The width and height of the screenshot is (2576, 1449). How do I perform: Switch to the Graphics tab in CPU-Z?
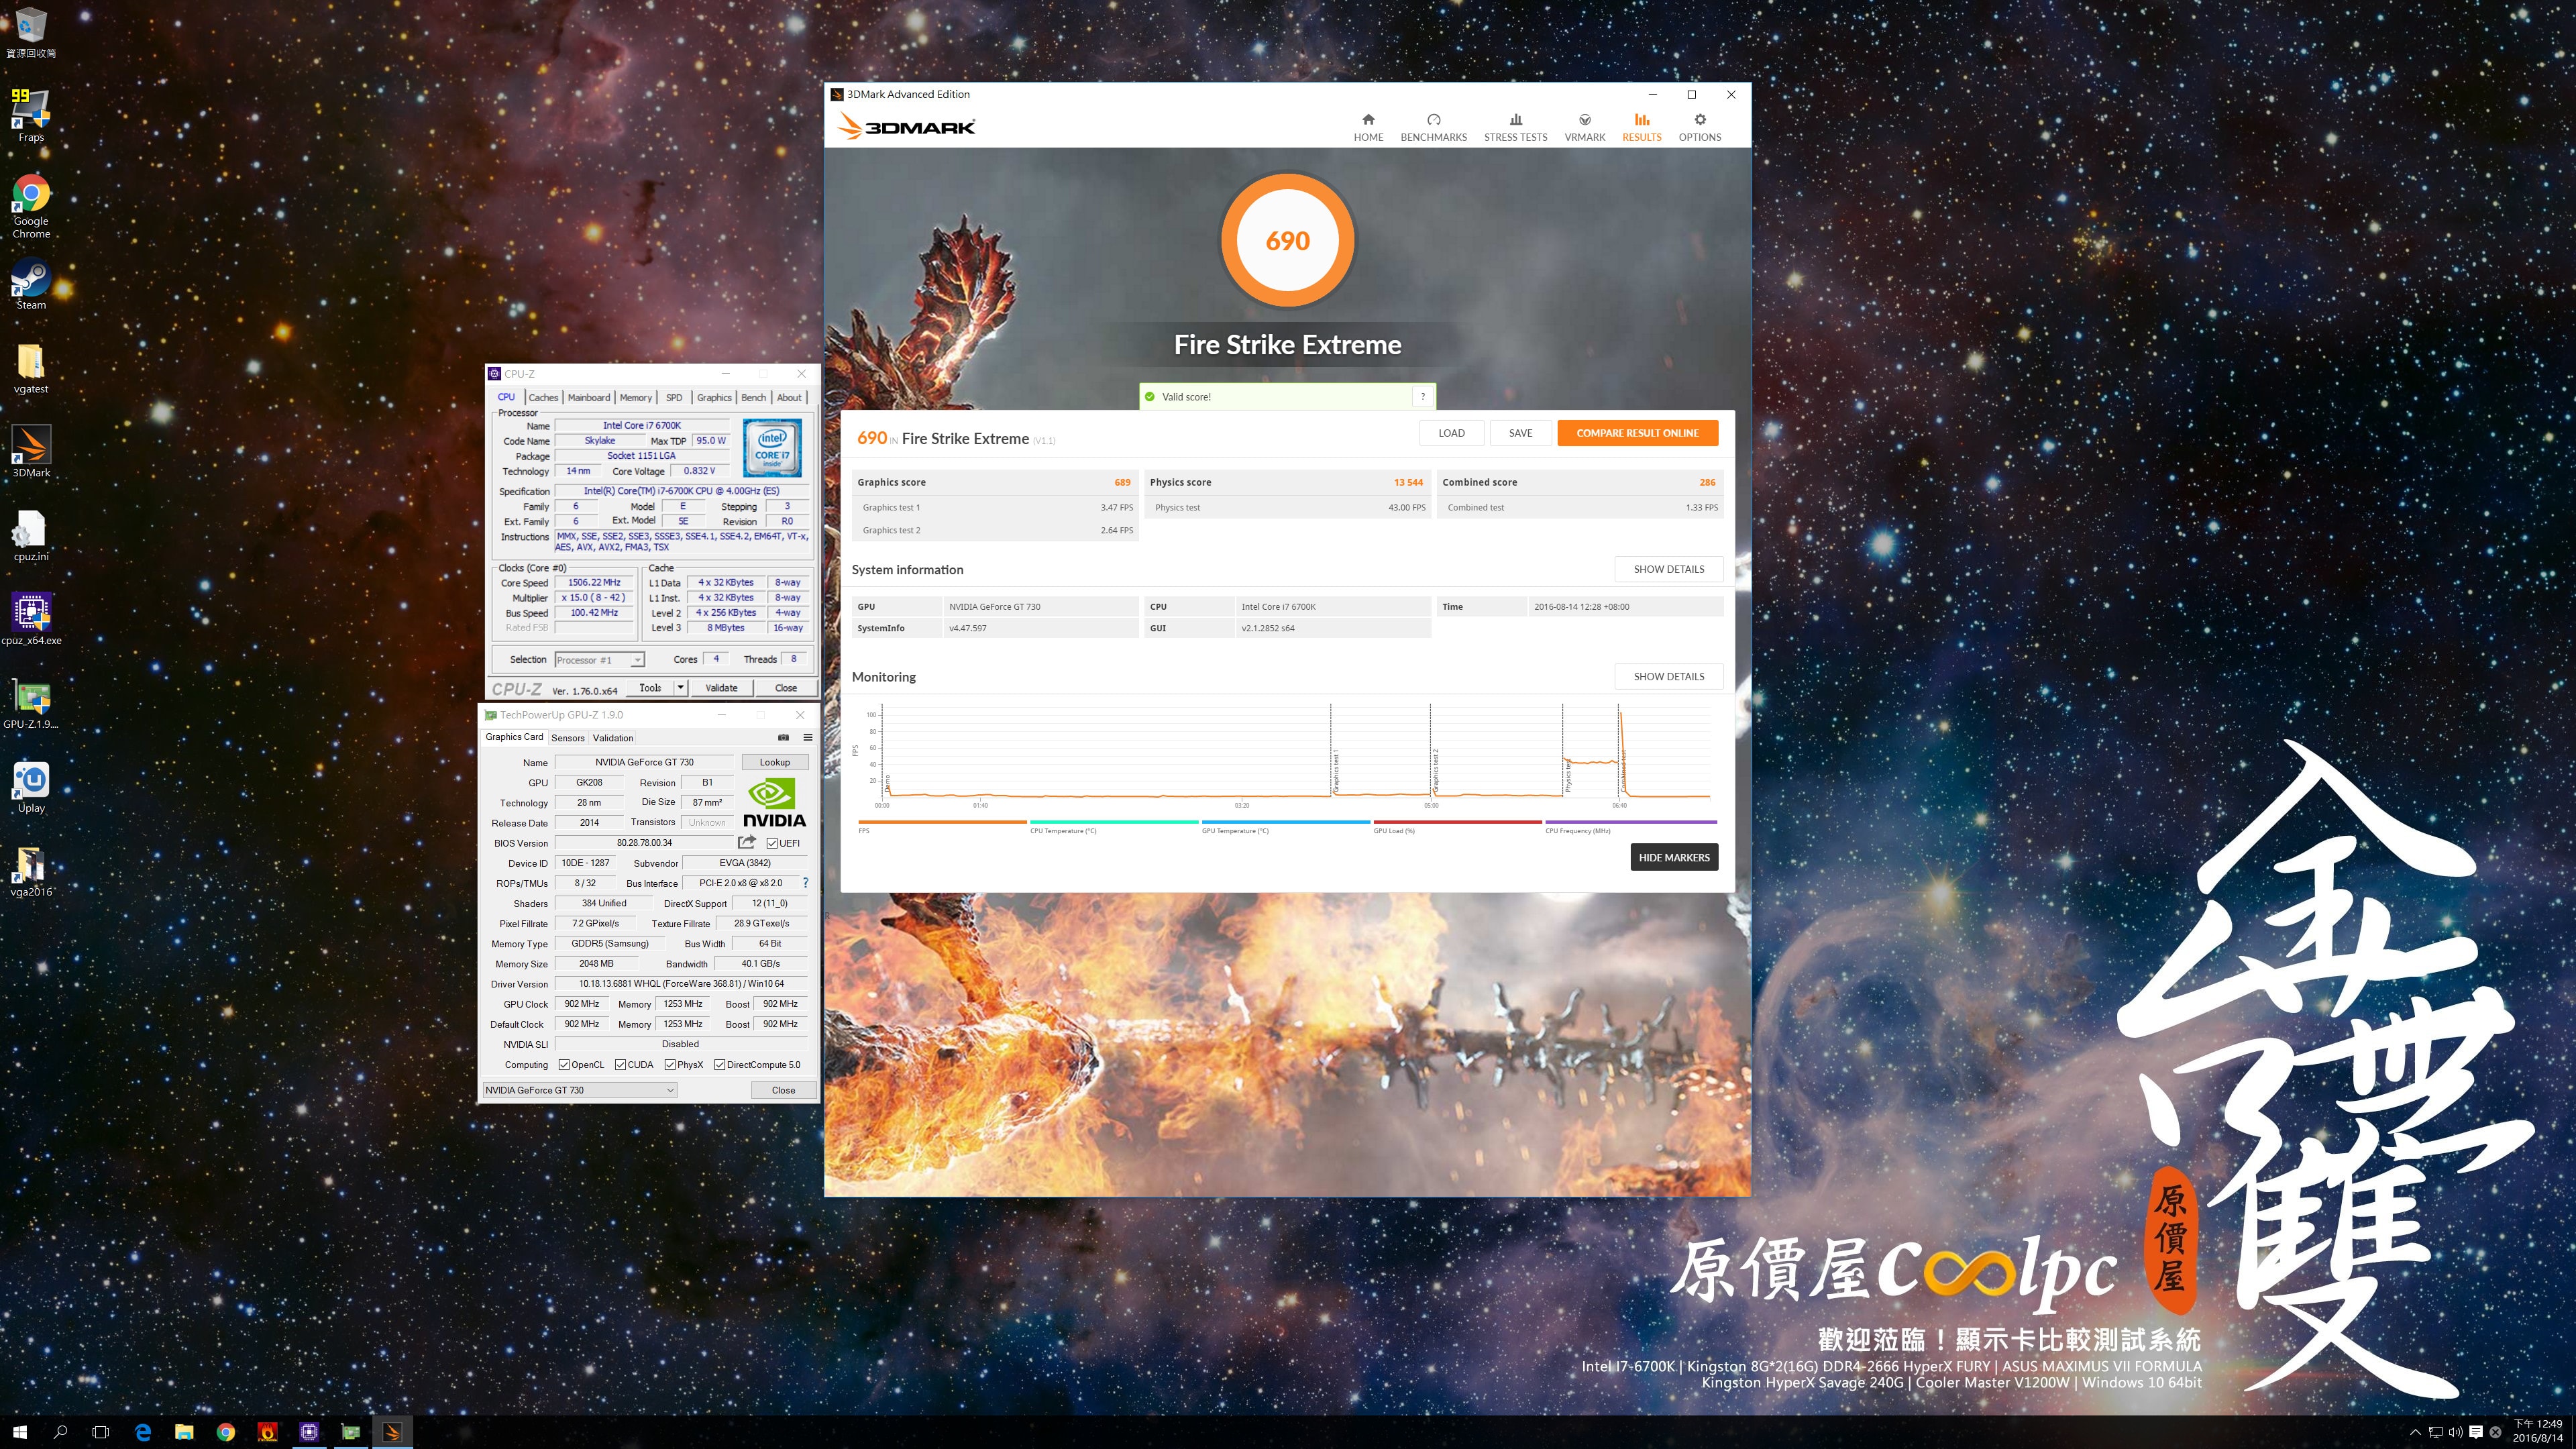click(714, 397)
